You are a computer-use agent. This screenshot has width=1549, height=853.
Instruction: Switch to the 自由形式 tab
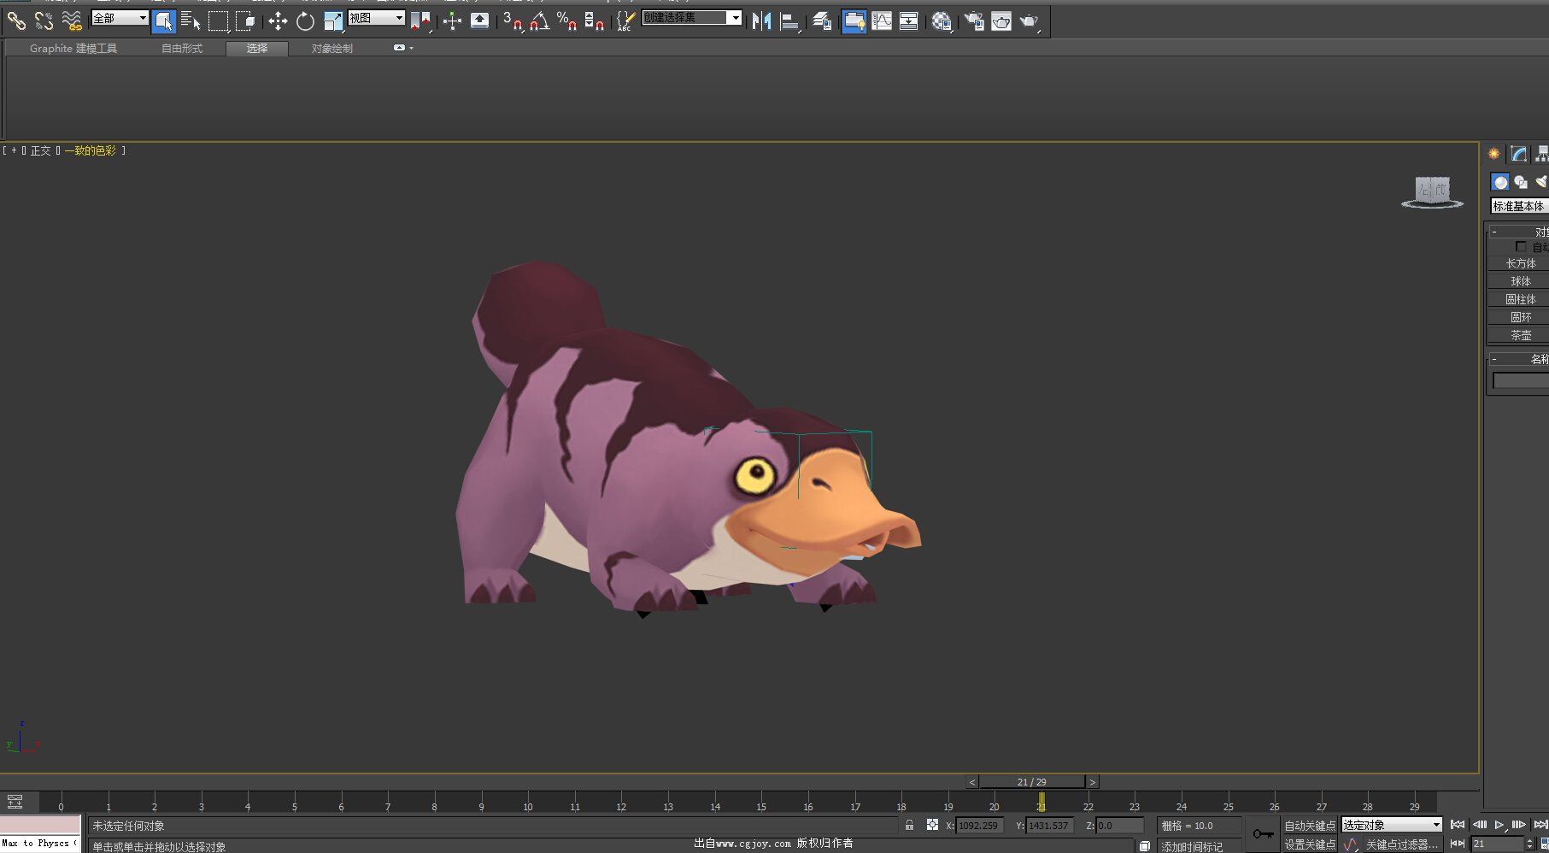(182, 49)
